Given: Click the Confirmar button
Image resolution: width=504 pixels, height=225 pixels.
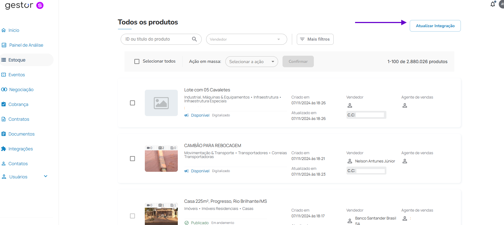Looking at the screenshot, I should coord(298,61).
